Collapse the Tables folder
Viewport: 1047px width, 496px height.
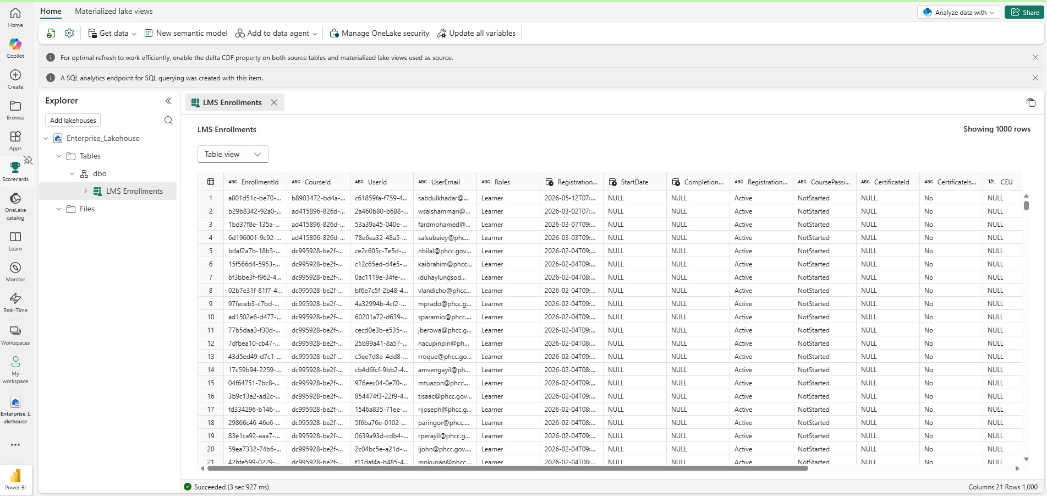[59, 156]
